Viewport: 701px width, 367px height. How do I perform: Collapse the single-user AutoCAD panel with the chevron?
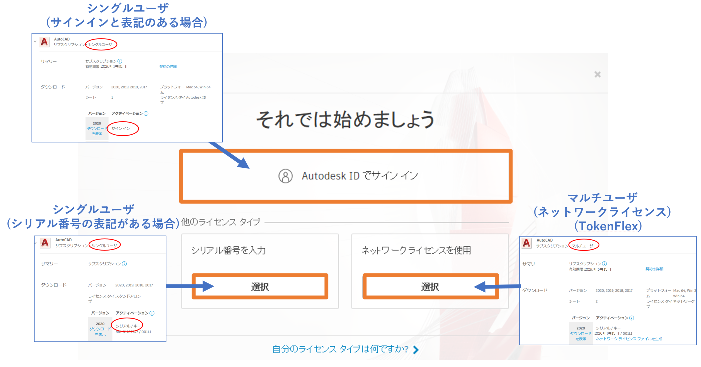pos(34,42)
